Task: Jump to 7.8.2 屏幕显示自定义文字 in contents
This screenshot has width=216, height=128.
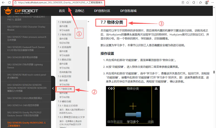Action: [71, 117]
